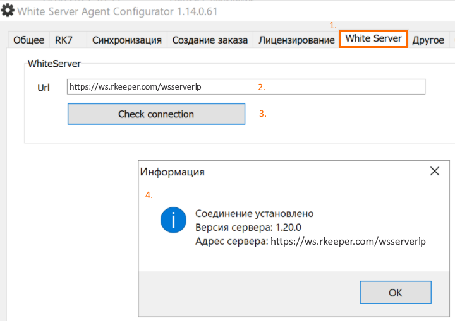Image resolution: width=455 pixels, height=321 pixels.
Task: Click the Check connection button
Action: 156,114
